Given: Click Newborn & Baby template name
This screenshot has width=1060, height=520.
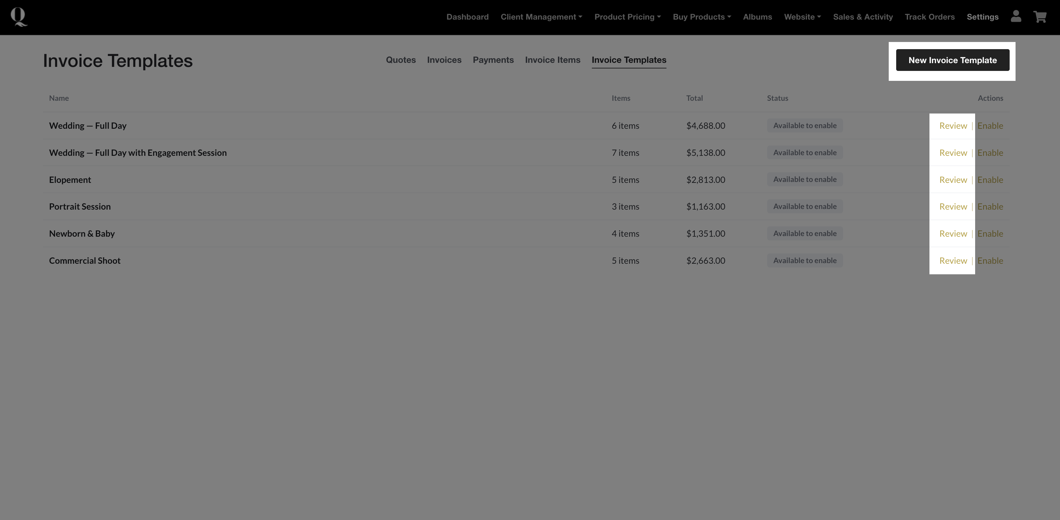Looking at the screenshot, I should point(82,234).
